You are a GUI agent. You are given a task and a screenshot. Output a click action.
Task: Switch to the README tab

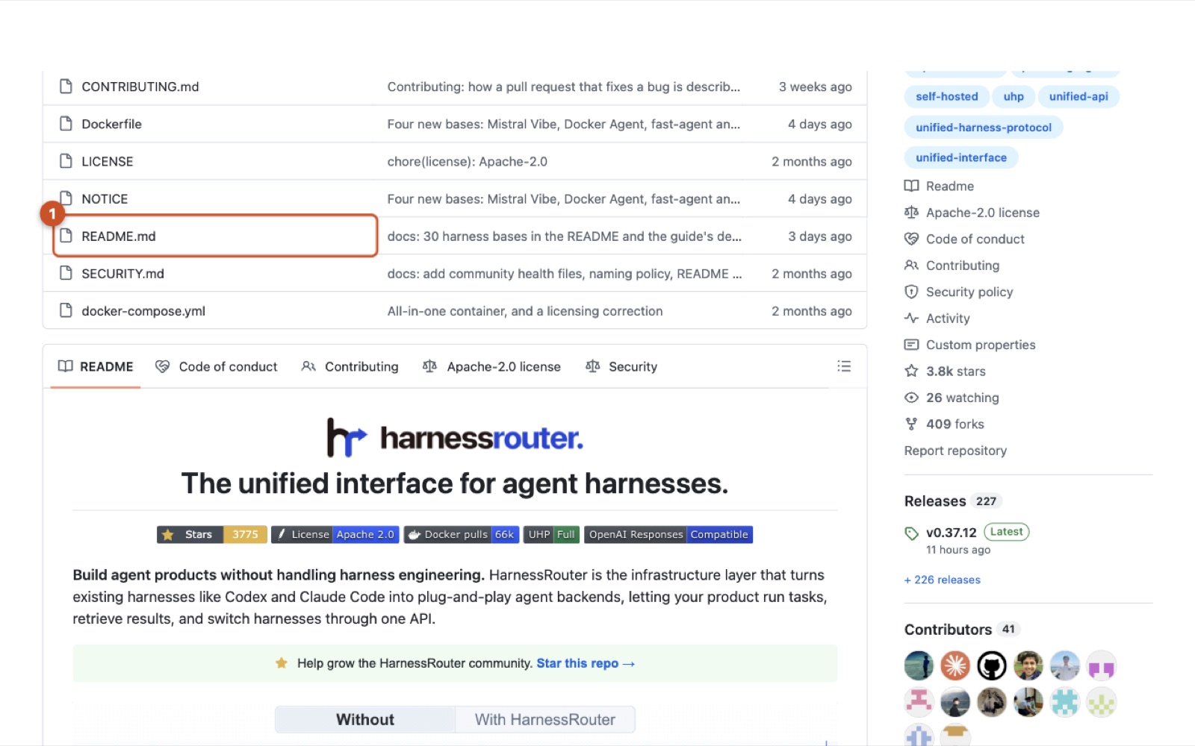(x=96, y=366)
